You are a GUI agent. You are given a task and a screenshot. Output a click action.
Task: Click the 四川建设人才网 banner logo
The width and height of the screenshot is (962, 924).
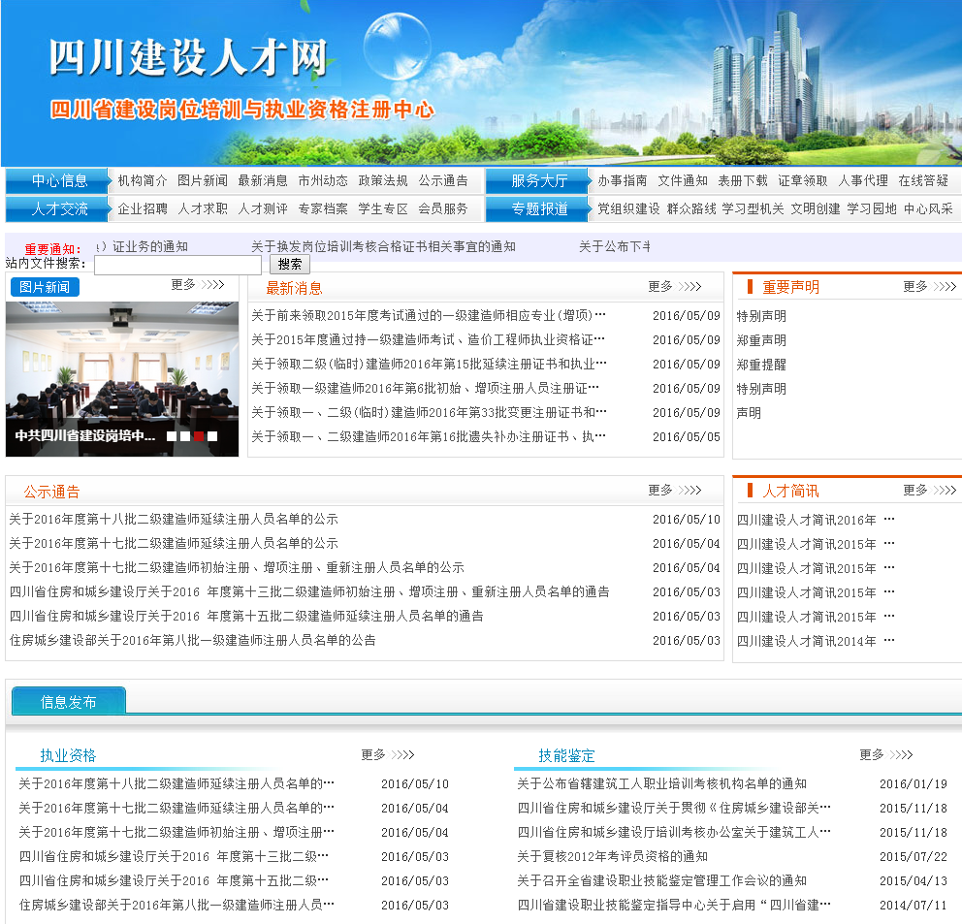click(x=188, y=57)
